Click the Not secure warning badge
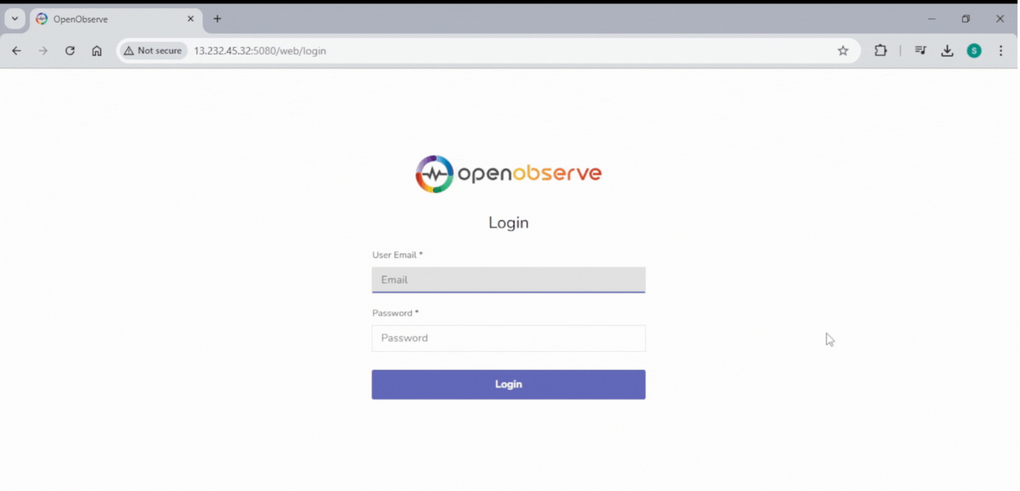1020x491 pixels. pyautogui.click(x=153, y=51)
